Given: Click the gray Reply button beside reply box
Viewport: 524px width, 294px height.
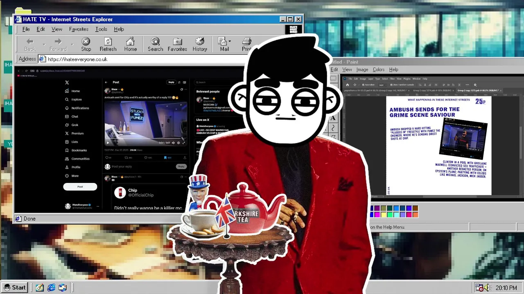Looking at the screenshot, I should 181,166.
